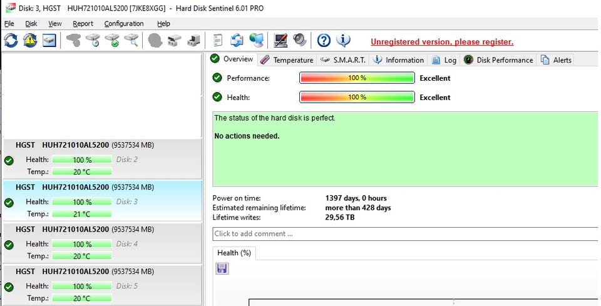Image resolution: width=601 pixels, height=306 pixels.
Task: Click the 1397 days, 0 hours value
Action: click(356, 198)
